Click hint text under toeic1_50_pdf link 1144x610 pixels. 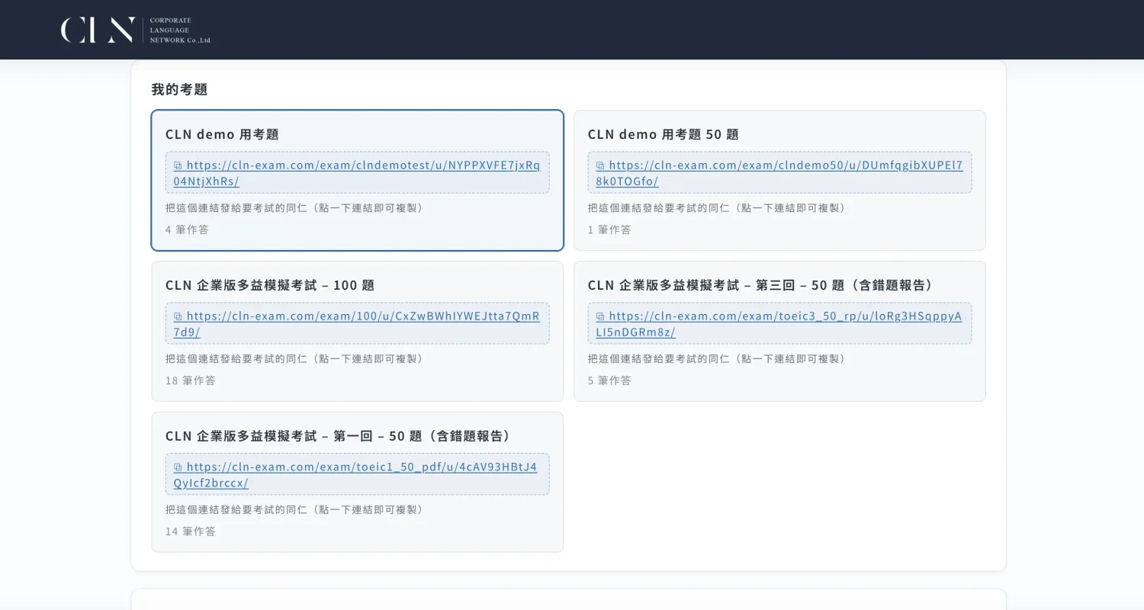pyautogui.click(x=294, y=509)
